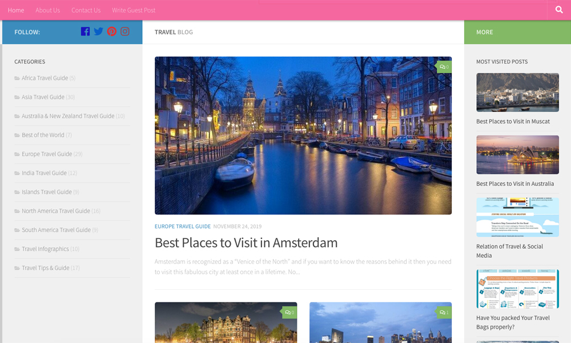
Task: Open the Amsterdam canal featured image
Action: (303, 135)
